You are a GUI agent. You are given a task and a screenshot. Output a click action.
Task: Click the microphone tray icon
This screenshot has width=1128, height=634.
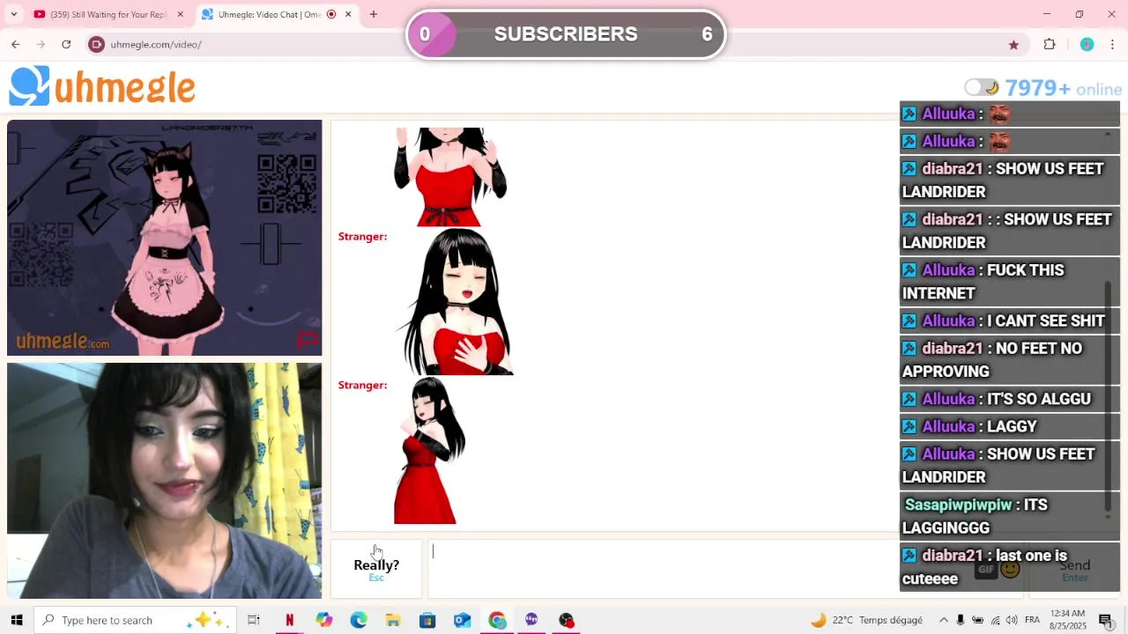(x=961, y=620)
